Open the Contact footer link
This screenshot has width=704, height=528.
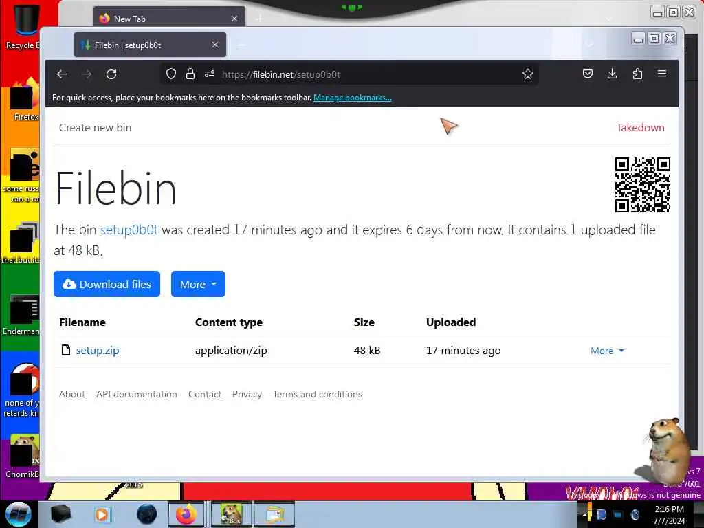click(205, 394)
